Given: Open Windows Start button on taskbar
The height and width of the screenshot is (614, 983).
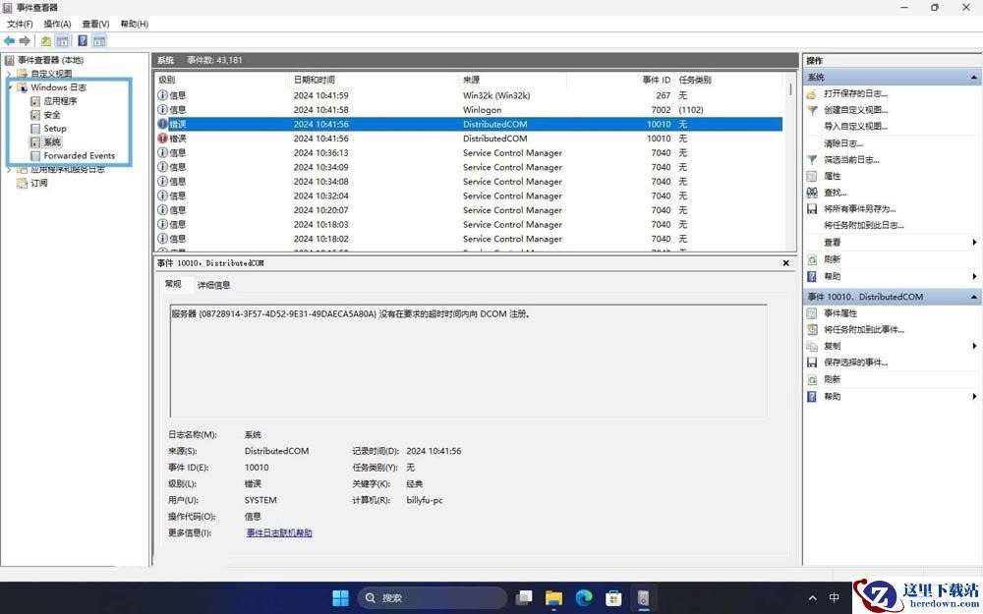Looking at the screenshot, I should pos(340,597).
